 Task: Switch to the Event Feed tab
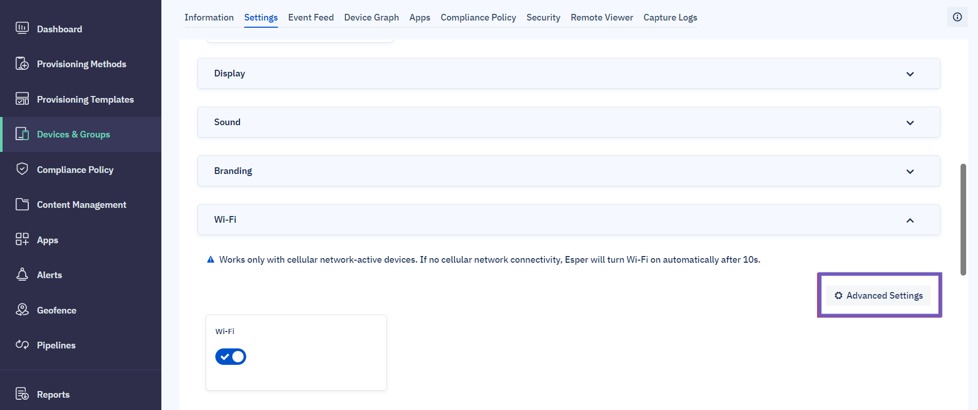tap(311, 17)
